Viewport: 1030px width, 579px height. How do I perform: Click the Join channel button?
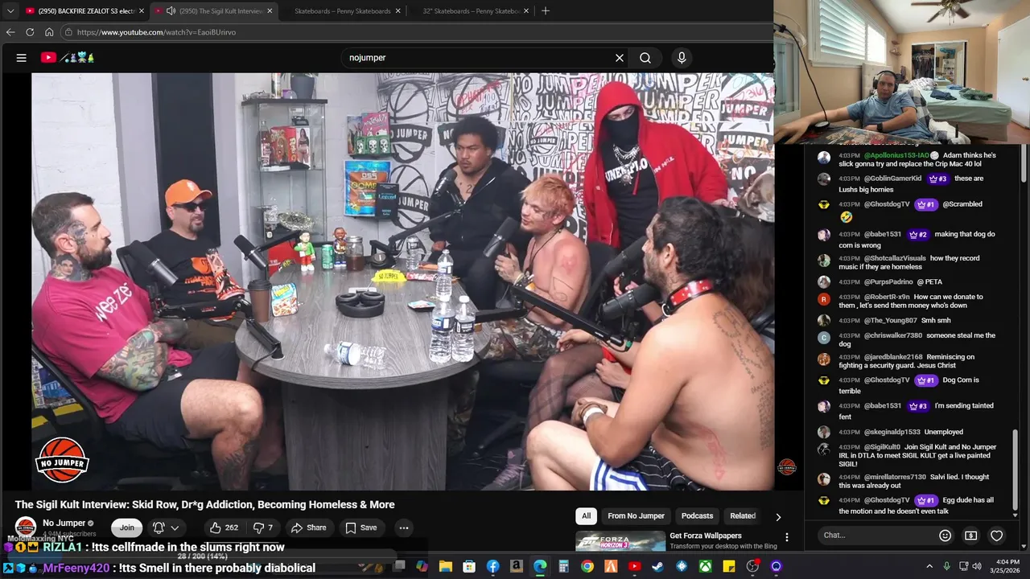point(127,528)
